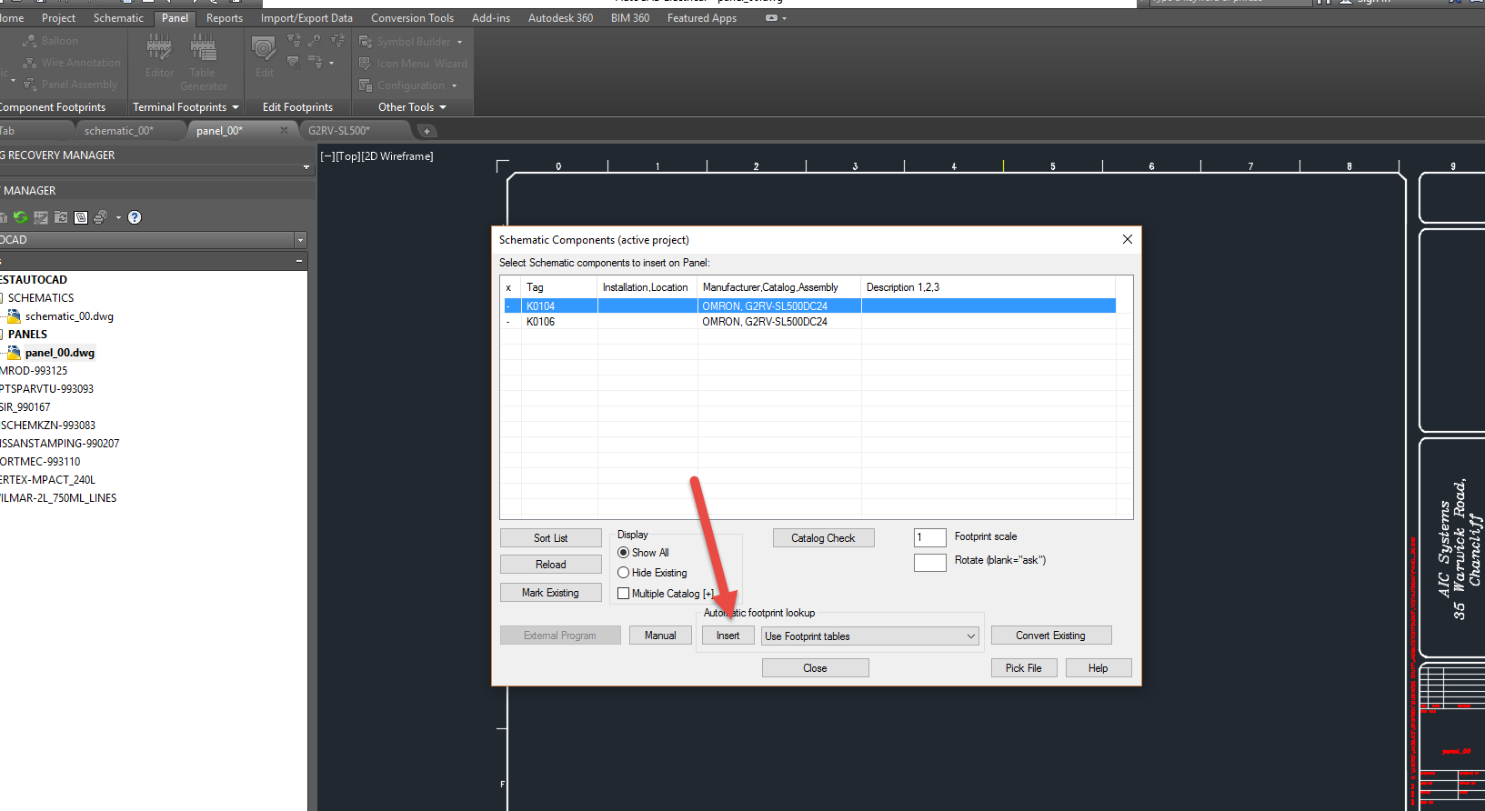
Task: Open the Conversion Tools ribbon tab
Action: (412, 18)
